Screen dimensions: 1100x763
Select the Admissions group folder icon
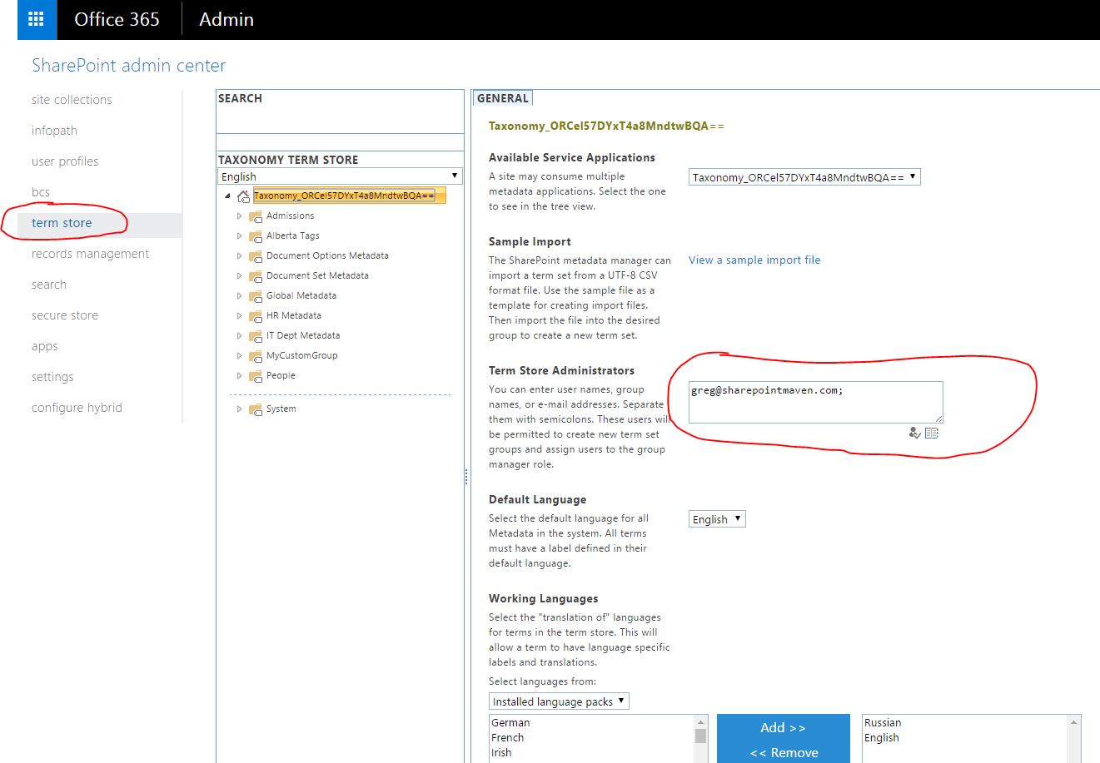(255, 216)
